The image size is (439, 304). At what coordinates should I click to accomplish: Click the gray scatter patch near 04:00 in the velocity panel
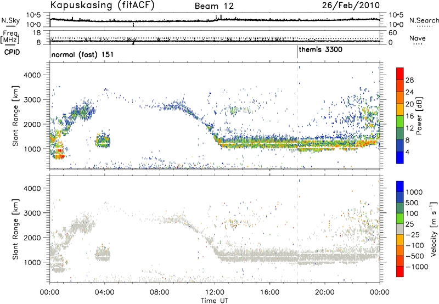(x=103, y=254)
